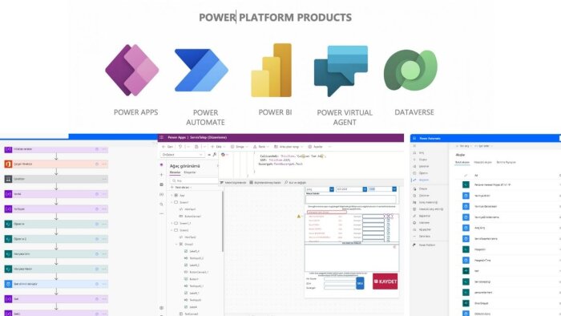Collapse the Group2 node in the tree view
The image size is (561, 316).
tap(177, 244)
